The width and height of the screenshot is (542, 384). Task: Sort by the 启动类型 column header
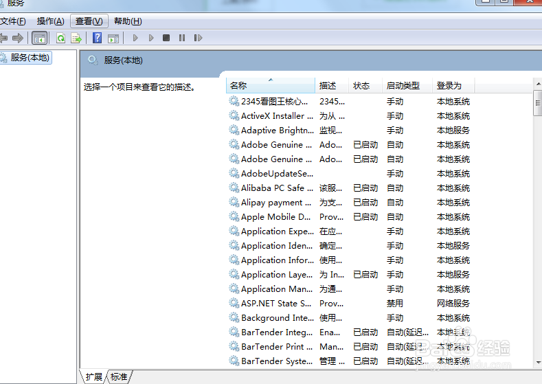pyautogui.click(x=407, y=85)
